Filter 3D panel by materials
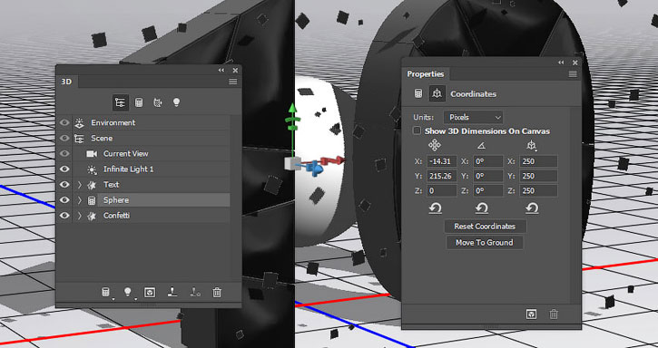This screenshot has height=348, width=658. (x=158, y=102)
